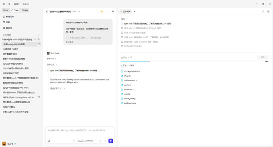Select the 文件 files filter
The image size is (273, 147).
(x=124, y=65)
